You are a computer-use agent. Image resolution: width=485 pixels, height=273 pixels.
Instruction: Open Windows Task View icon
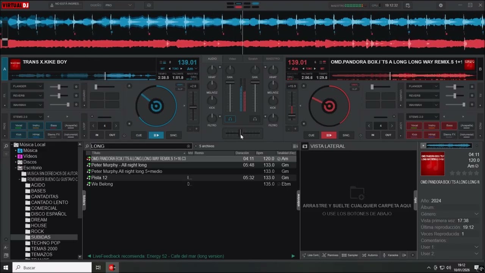click(98, 267)
